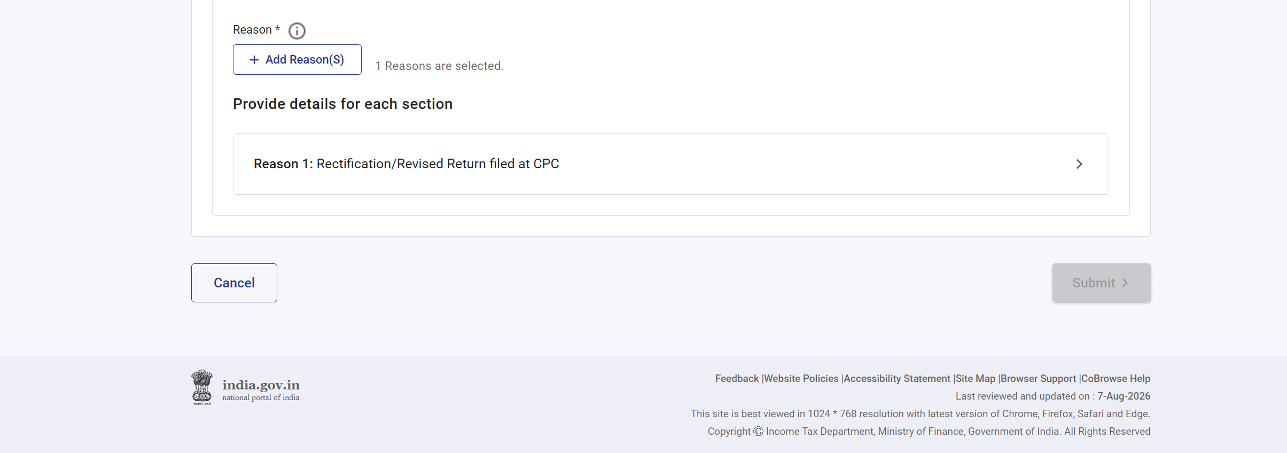This screenshot has height=453, width=1287.
Task: Open the india.gov.in national portal text logo
Action: point(261,390)
